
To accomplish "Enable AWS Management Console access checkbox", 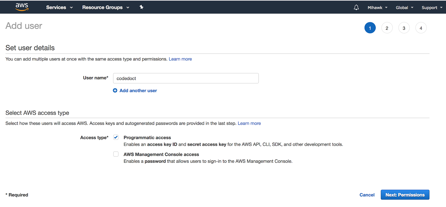I will pyautogui.click(x=116, y=154).
